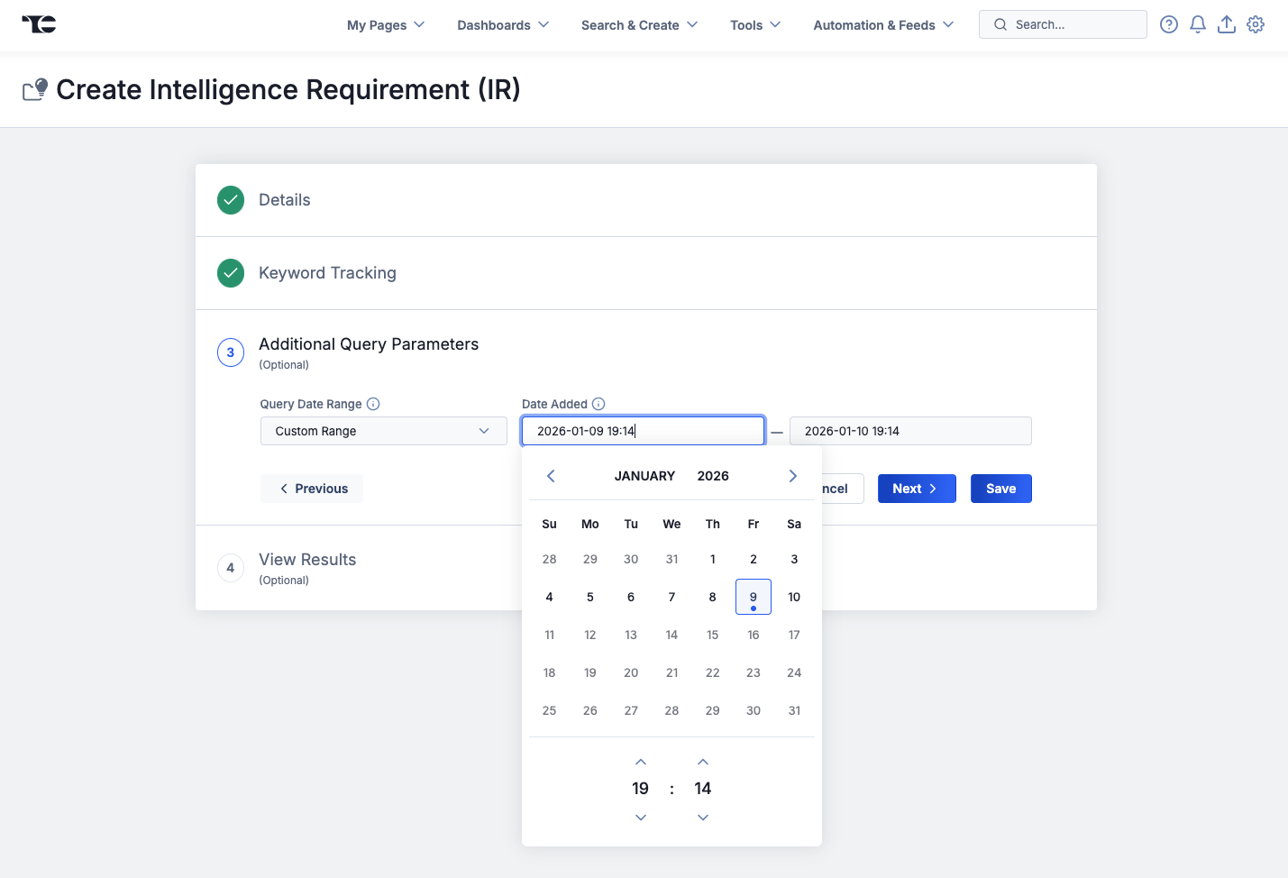Click the ThreatConnect logo
1288x878 pixels.
[x=38, y=24]
